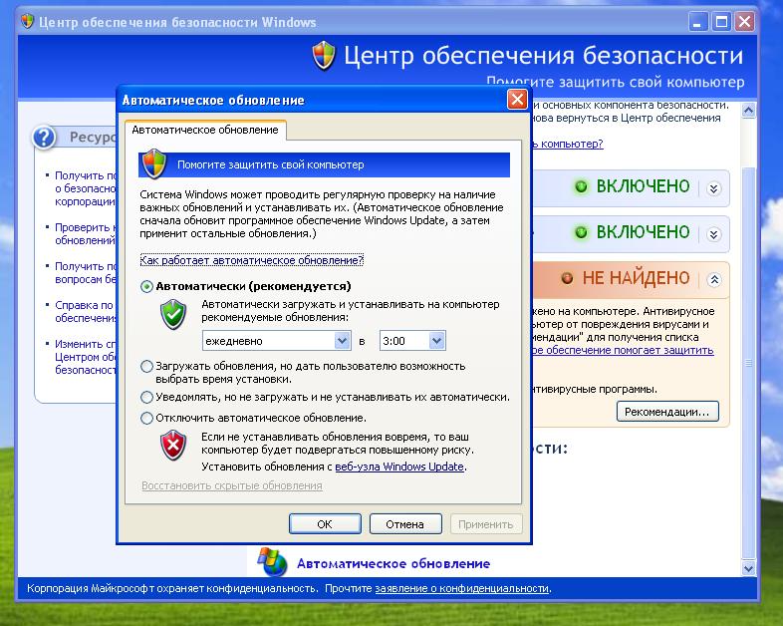The width and height of the screenshot is (783, 626).
Task: Click the Рекомендации... button
Action: [x=667, y=412]
